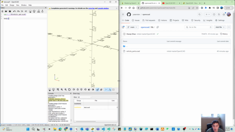
Task: Open Add file dropdown on GitHub
Action: coord(220,27)
